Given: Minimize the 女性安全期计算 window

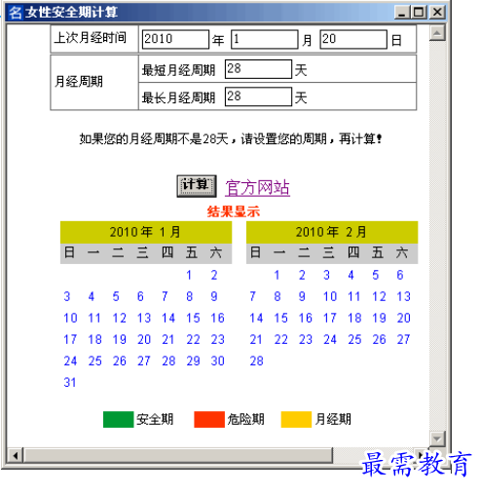Looking at the screenshot, I should point(402,13).
